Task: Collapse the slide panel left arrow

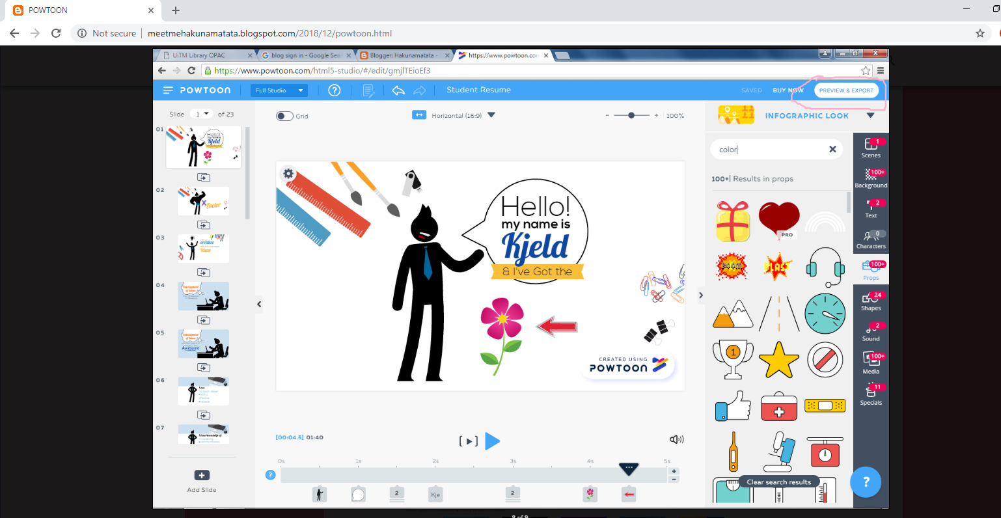Action: 259,304
